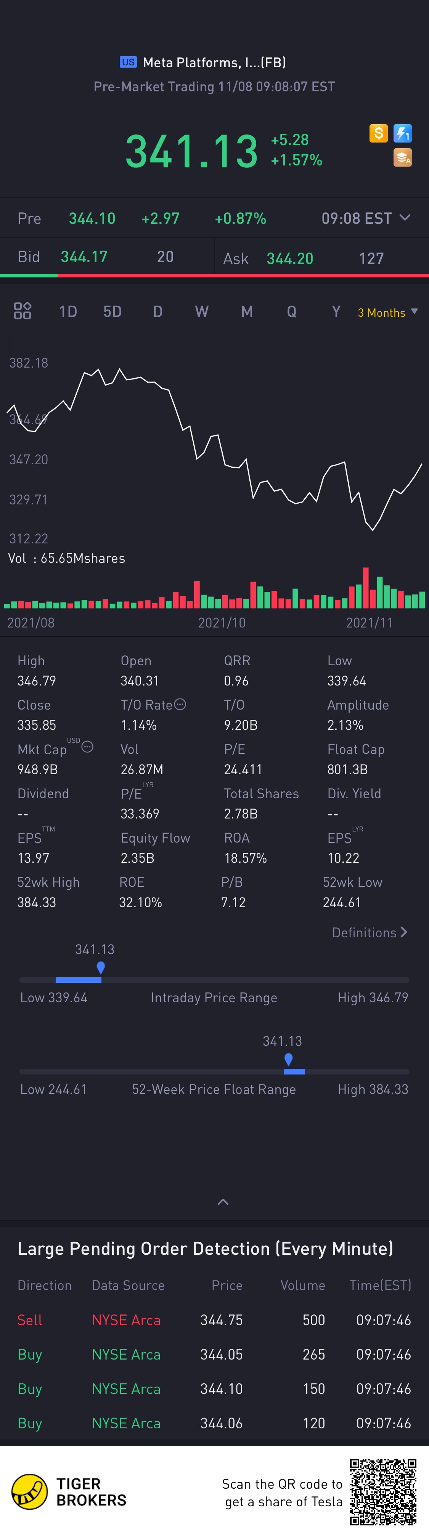Tap the Bid price 344.17
The width and height of the screenshot is (429, 1538).
click(84, 257)
